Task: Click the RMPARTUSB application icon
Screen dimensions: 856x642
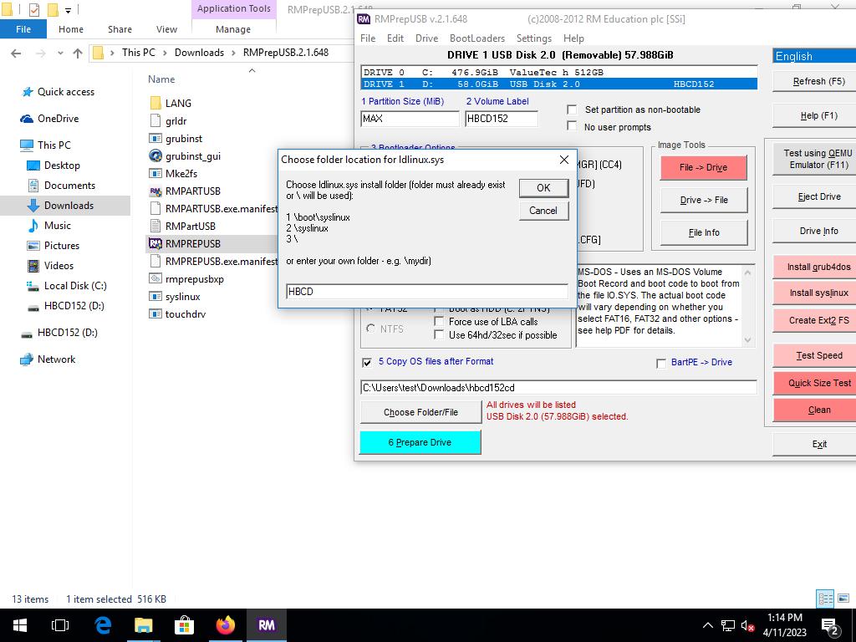Action: pyautogui.click(x=155, y=191)
